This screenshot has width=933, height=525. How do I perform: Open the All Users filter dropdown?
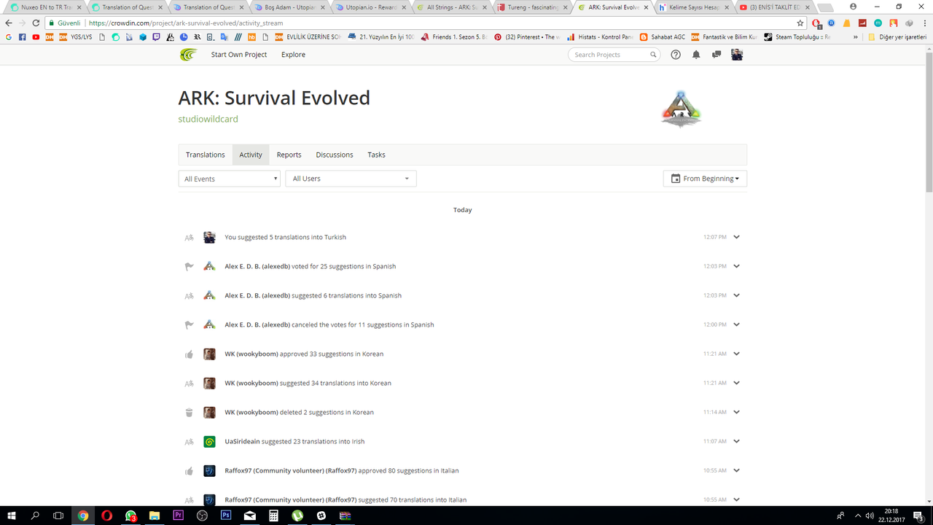click(351, 179)
